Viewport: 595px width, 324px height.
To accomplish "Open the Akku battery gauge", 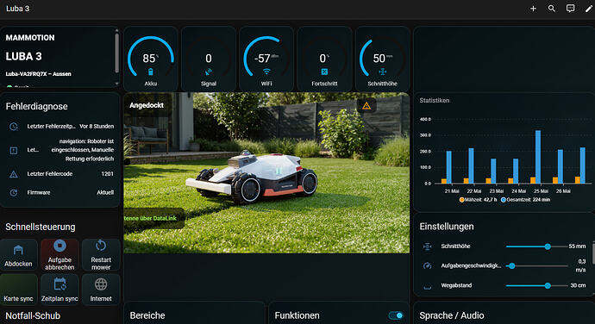I will [x=151, y=59].
